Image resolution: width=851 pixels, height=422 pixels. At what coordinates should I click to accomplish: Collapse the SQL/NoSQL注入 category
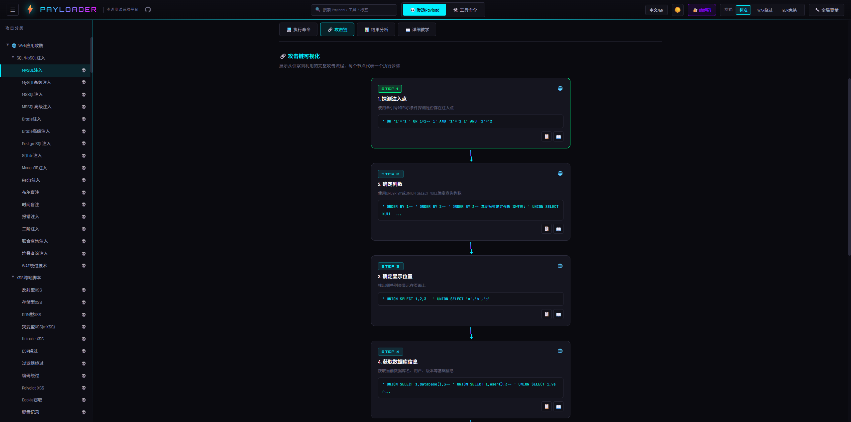(13, 57)
